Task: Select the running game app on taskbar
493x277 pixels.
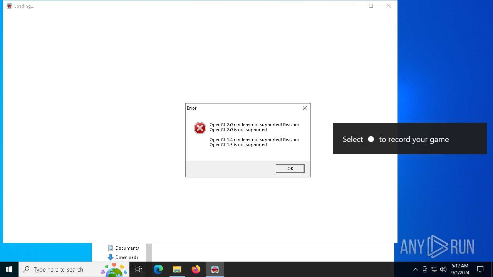Action: click(215, 269)
